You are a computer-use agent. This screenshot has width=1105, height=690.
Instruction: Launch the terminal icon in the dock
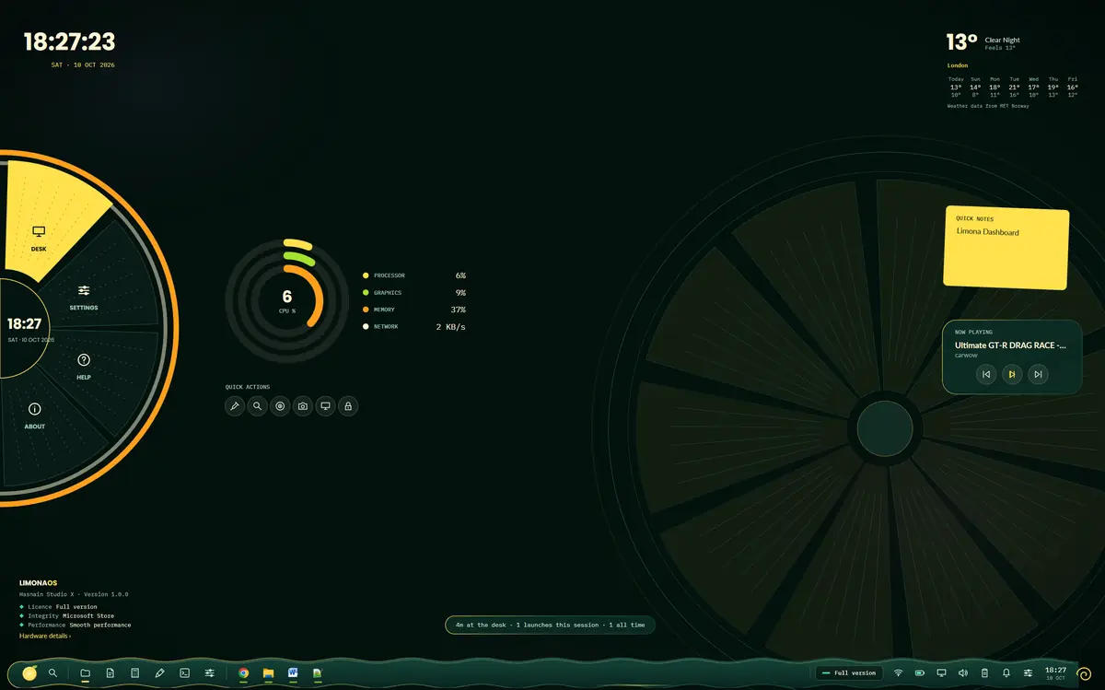[x=185, y=673]
